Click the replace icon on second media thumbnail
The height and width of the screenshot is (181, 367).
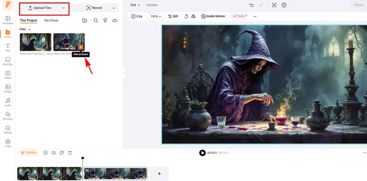pyautogui.click(x=57, y=47)
